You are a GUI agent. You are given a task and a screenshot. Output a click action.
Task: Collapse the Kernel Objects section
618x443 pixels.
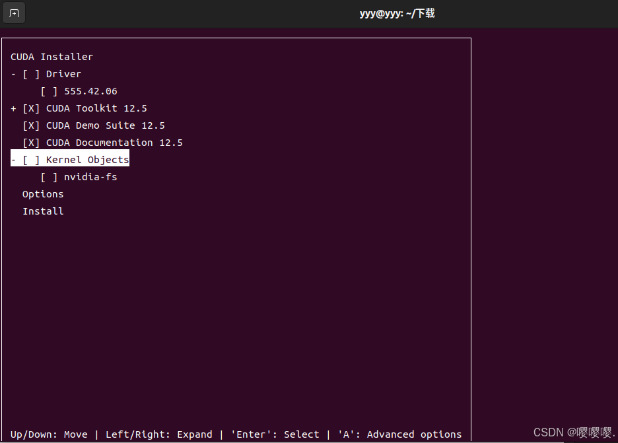(x=13, y=158)
